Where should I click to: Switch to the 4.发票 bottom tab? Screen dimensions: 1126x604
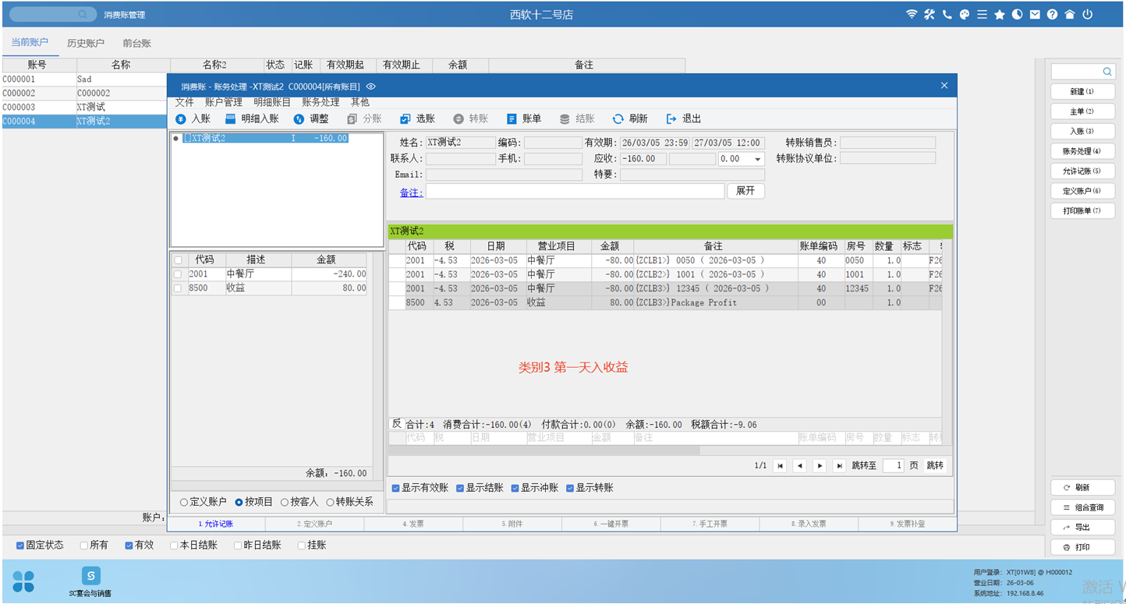(x=413, y=524)
